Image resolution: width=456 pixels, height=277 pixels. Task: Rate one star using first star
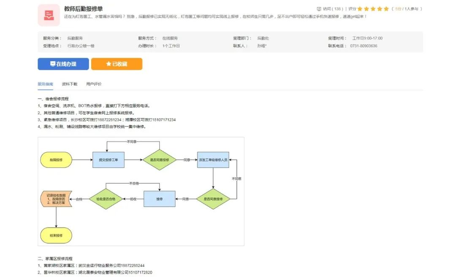[x=360, y=9]
